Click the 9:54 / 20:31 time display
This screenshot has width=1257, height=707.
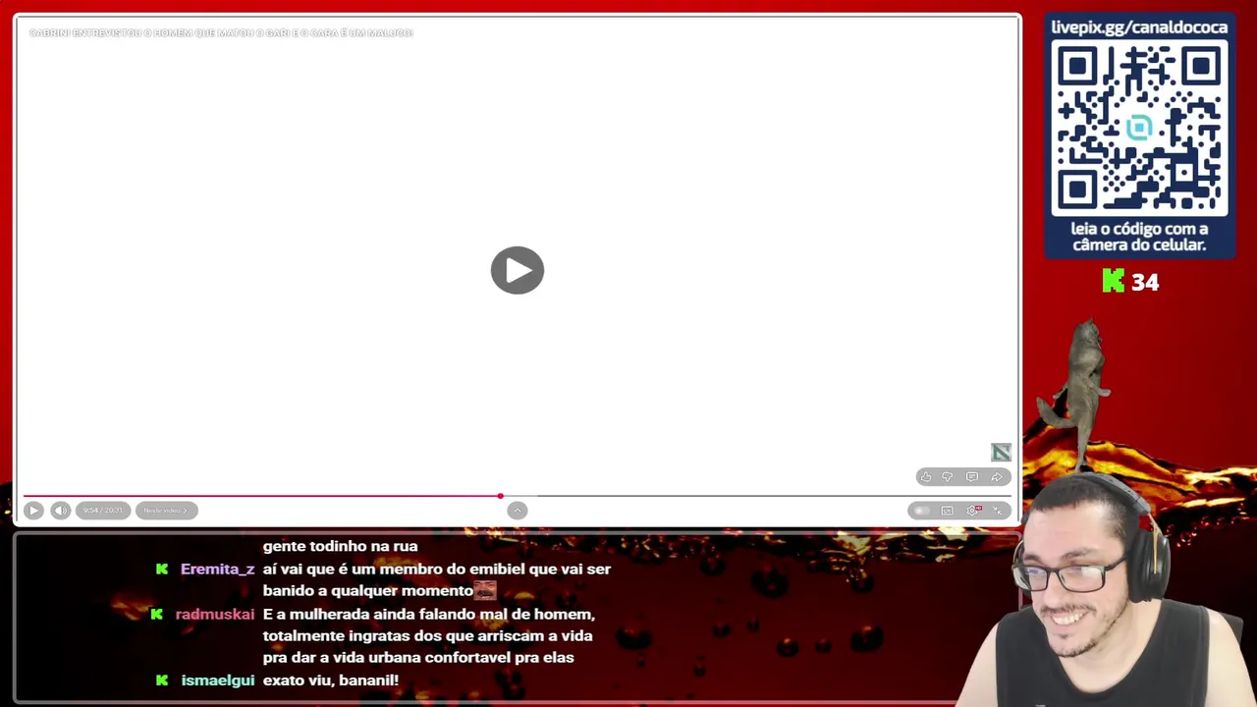point(103,511)
